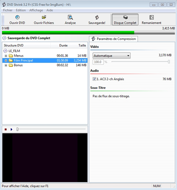The height and width of the screenshot is (190, 177).
Task: Toggle AC3 2-ch Anglais audio checkbox
Action: [x=94, y=79]
